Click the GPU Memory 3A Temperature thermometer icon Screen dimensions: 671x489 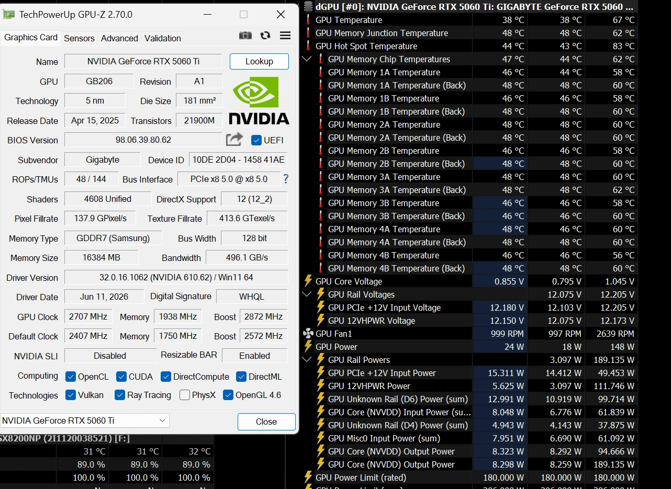click(320, 177)
